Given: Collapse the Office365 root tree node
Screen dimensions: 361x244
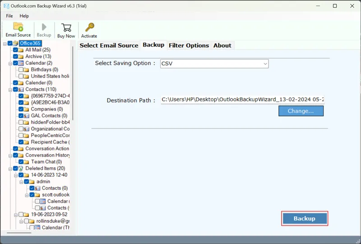Looking at the screenshot, I should pyautogui.click(x=5, y=43).
